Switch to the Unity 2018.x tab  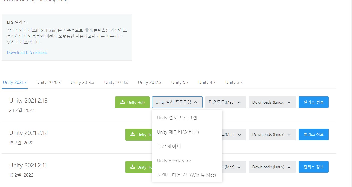tap(116, 82)
